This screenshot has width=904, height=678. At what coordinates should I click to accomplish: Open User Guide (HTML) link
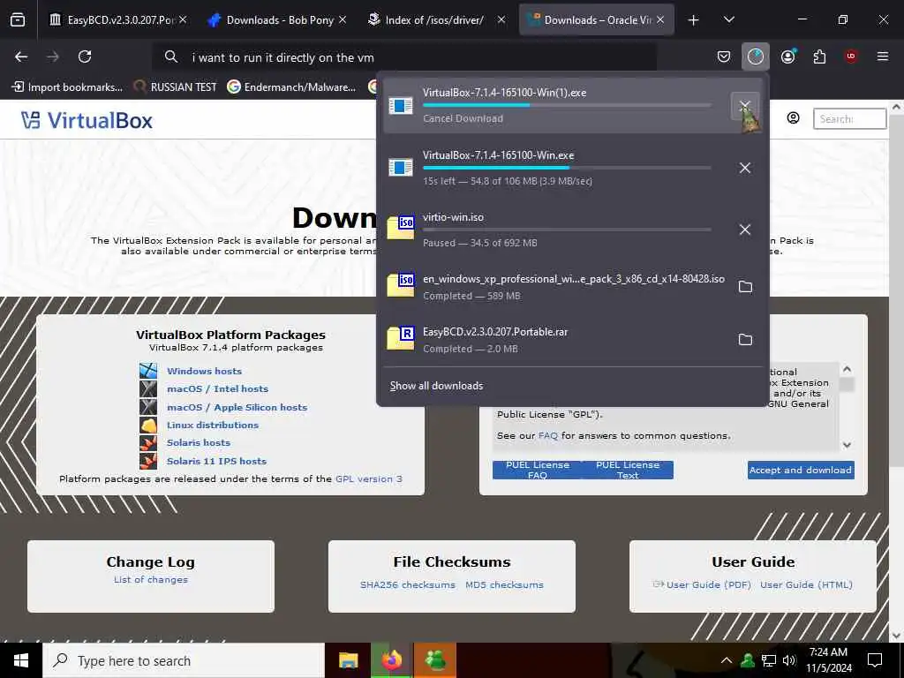tap(807, 584)
